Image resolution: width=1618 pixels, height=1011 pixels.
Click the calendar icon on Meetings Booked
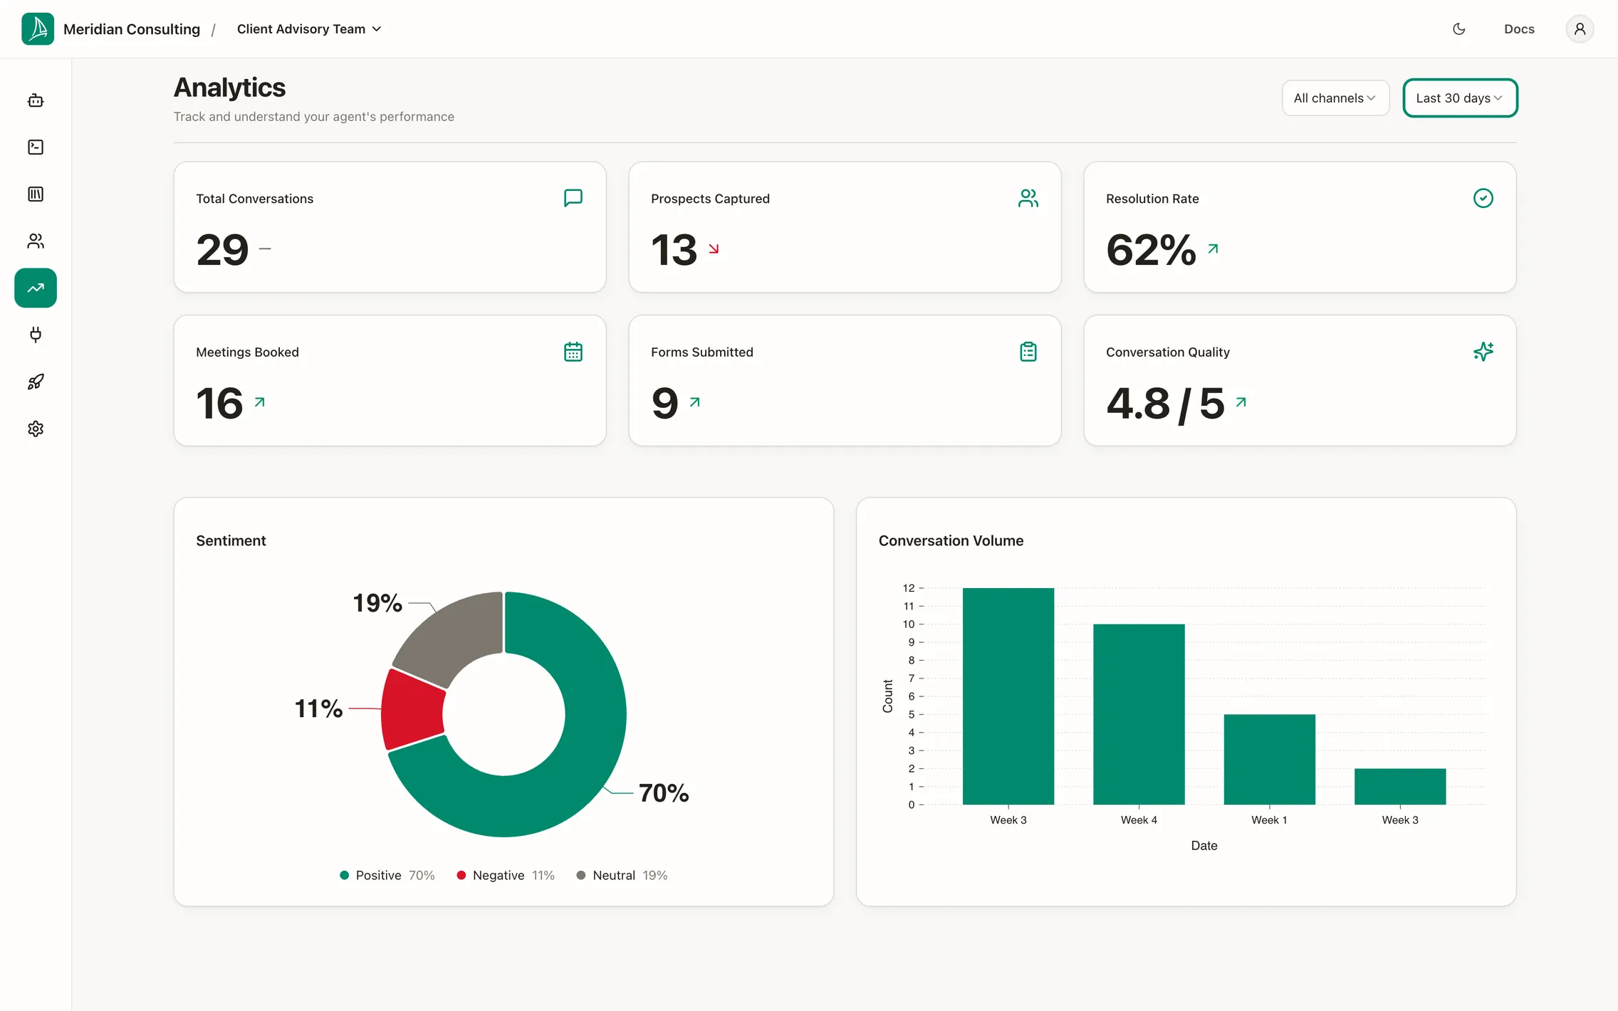pyautogui.click(x=573, y=352)
